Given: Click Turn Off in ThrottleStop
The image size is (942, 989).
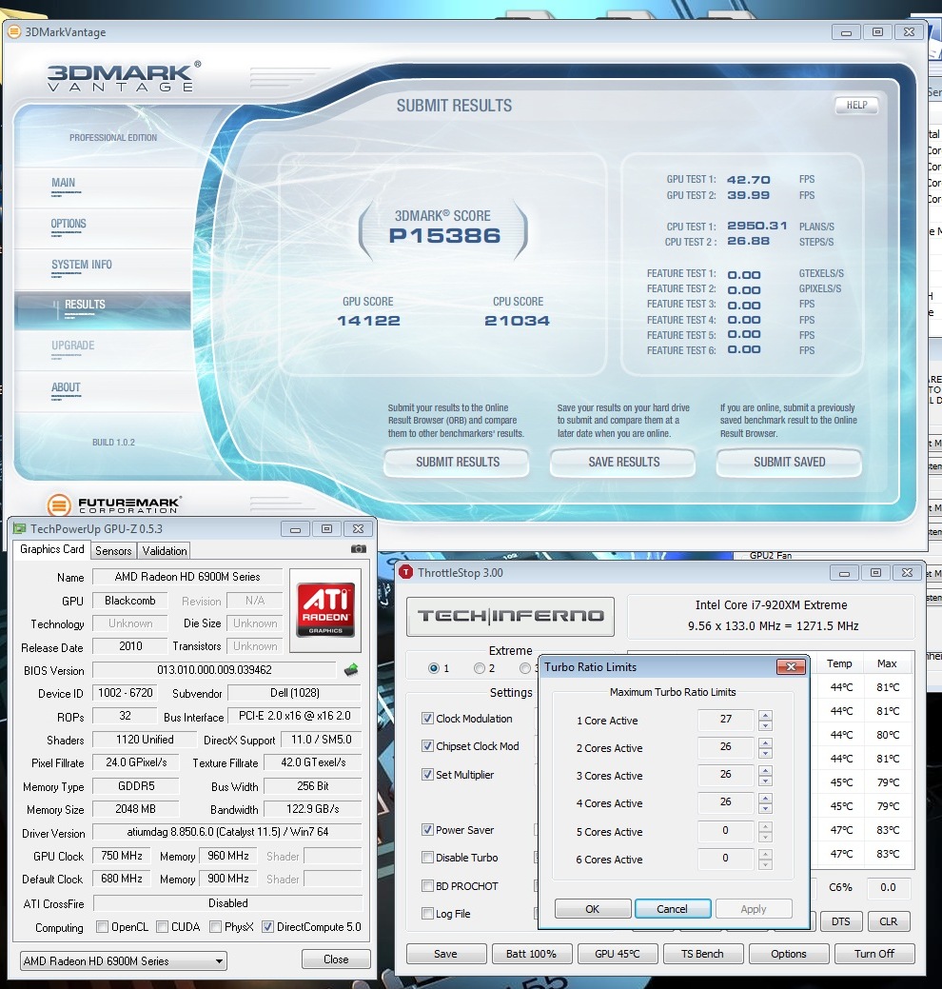Looking at the screenshot, I should [x=873, y=954].
